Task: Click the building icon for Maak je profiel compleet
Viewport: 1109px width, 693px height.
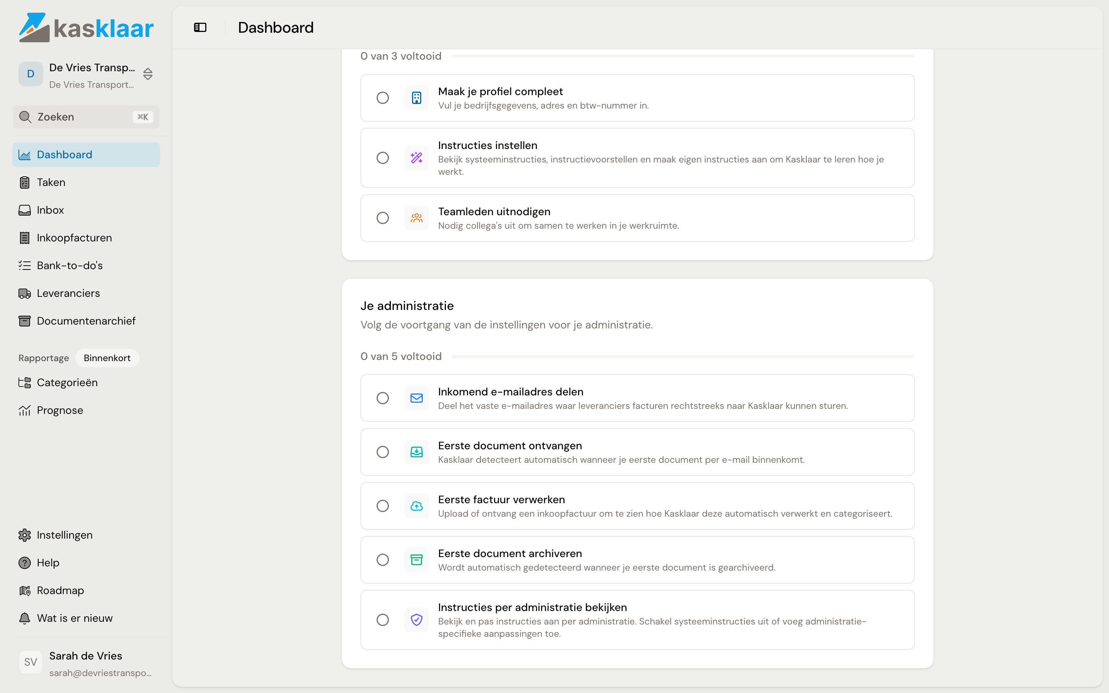Action: point(417,98)
